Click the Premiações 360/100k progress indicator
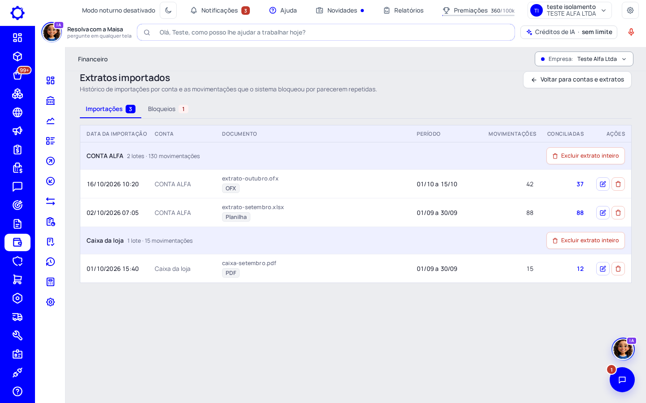The width and height of the screenshot is (646, 403). click(x=478, y=10)
